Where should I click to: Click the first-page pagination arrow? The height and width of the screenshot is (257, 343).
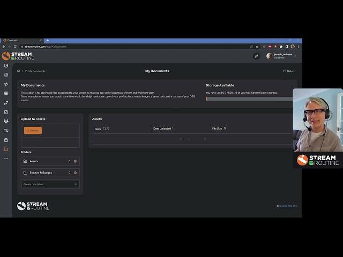point(181,139)
